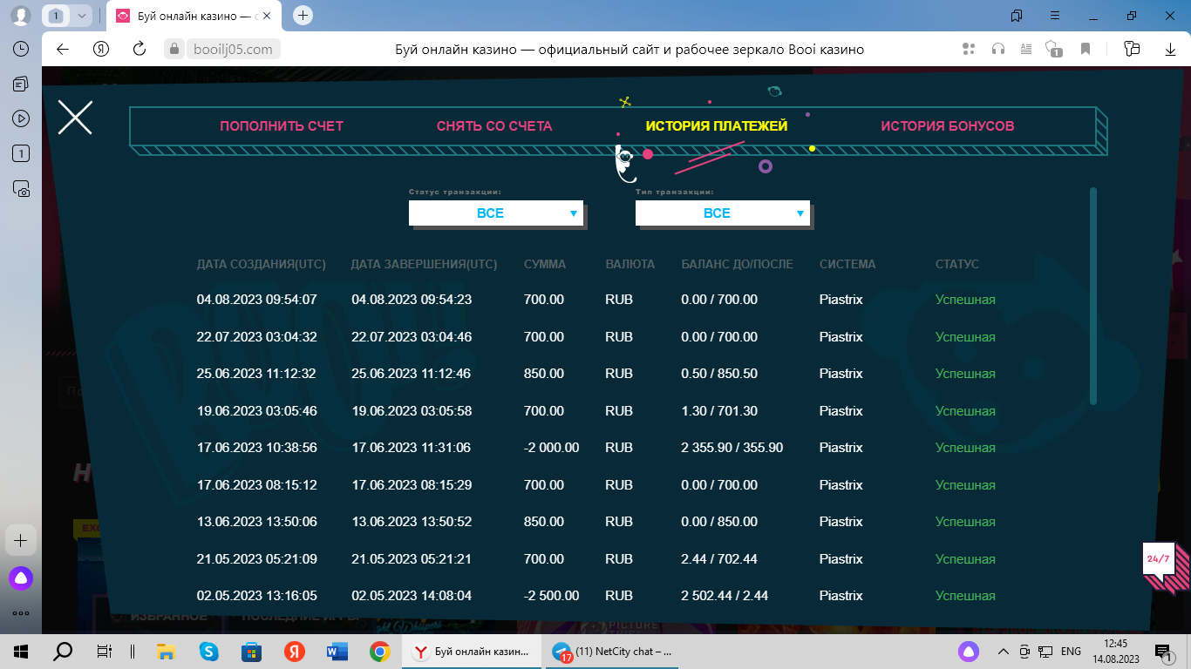Image resolution: width=1191 pixels, height=669 pixels.
Task: Open the downloads arrow icon
Action: click(1168, 50)
